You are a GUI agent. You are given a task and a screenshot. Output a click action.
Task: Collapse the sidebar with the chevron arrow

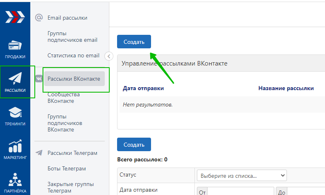tap(109, 56)
